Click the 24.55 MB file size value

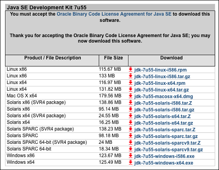[109, 116]
